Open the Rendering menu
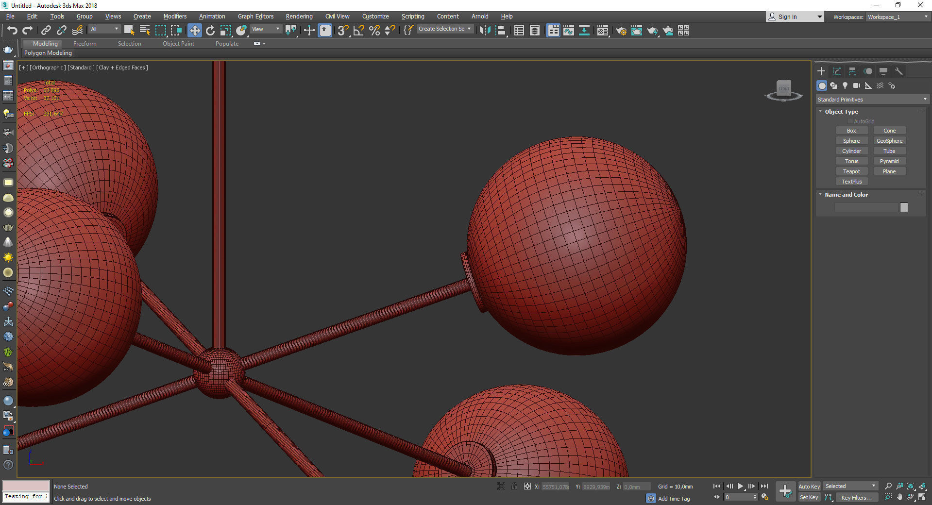932x505 pixels. (299, 17)
